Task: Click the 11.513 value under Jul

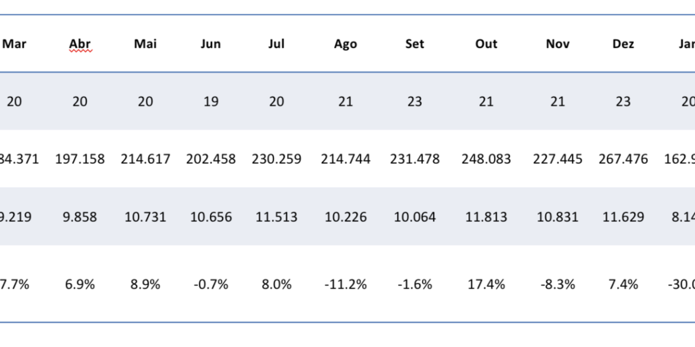Action: click(276, 217)
